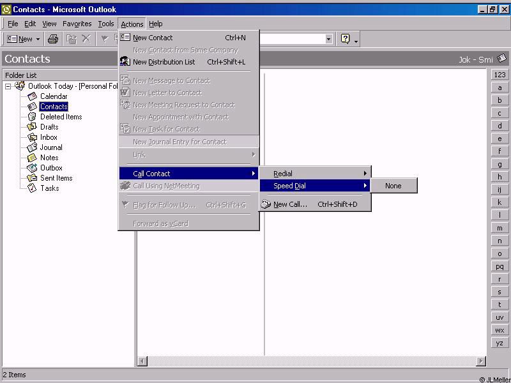Click the Office Assistant help icon
Viewport: 511px width, 383px height.
(345, 39)
